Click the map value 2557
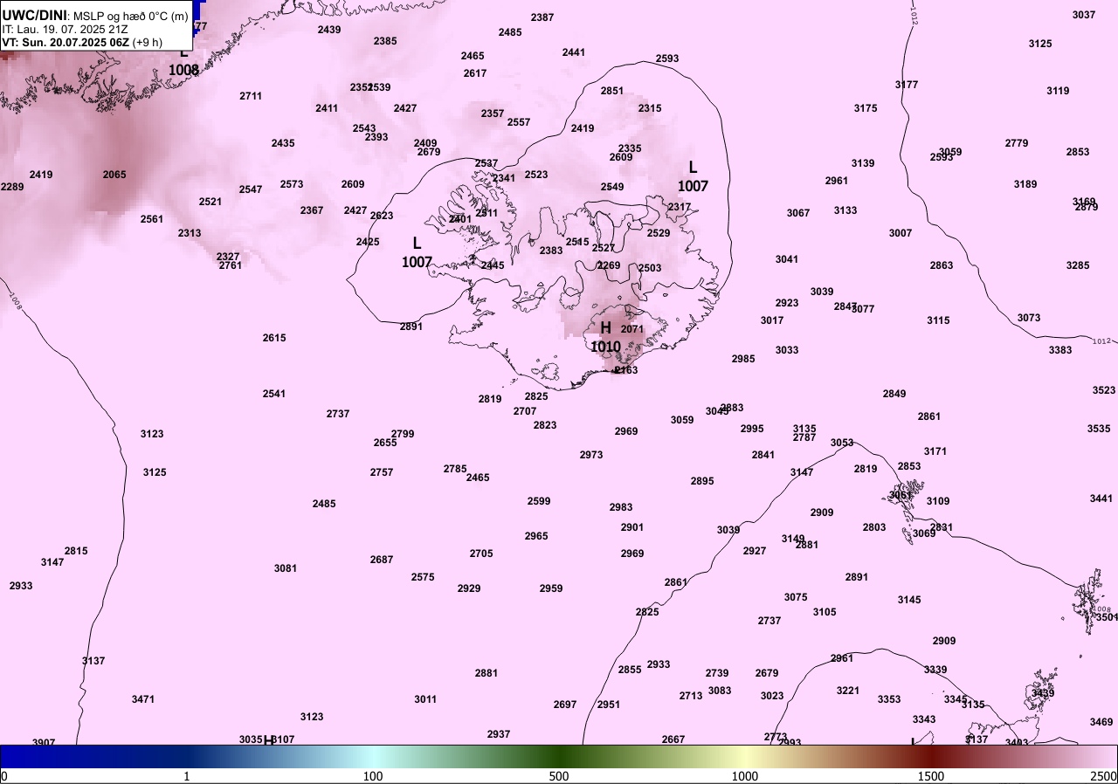1118x784 pixels. click(519, 122)
